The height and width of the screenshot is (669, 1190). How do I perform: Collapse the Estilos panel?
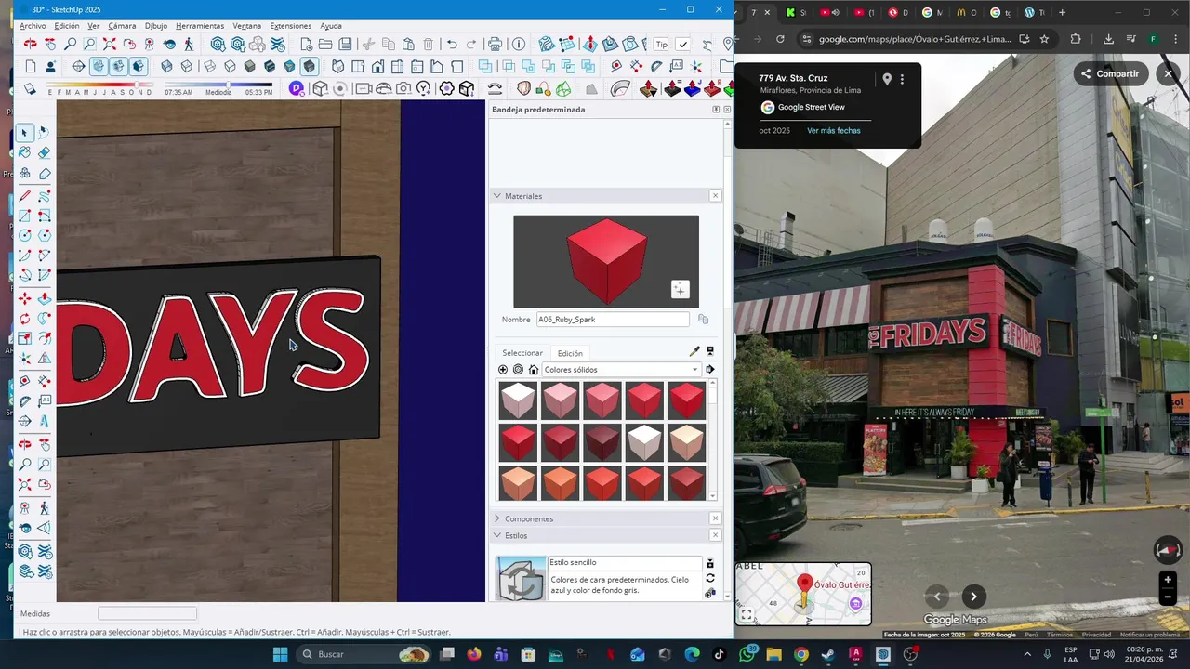[x=497, y=535]
